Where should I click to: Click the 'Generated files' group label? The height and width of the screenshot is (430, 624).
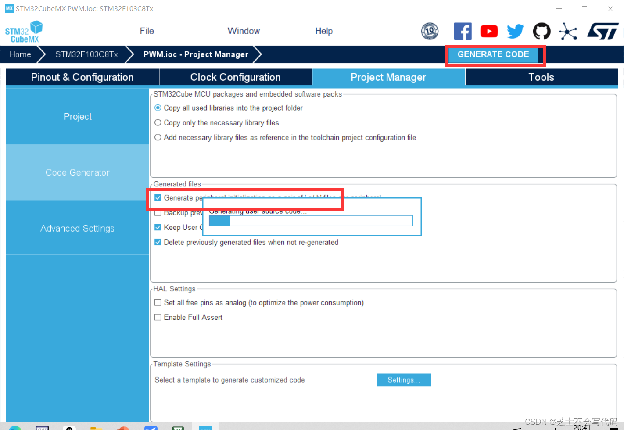(177, 184)
